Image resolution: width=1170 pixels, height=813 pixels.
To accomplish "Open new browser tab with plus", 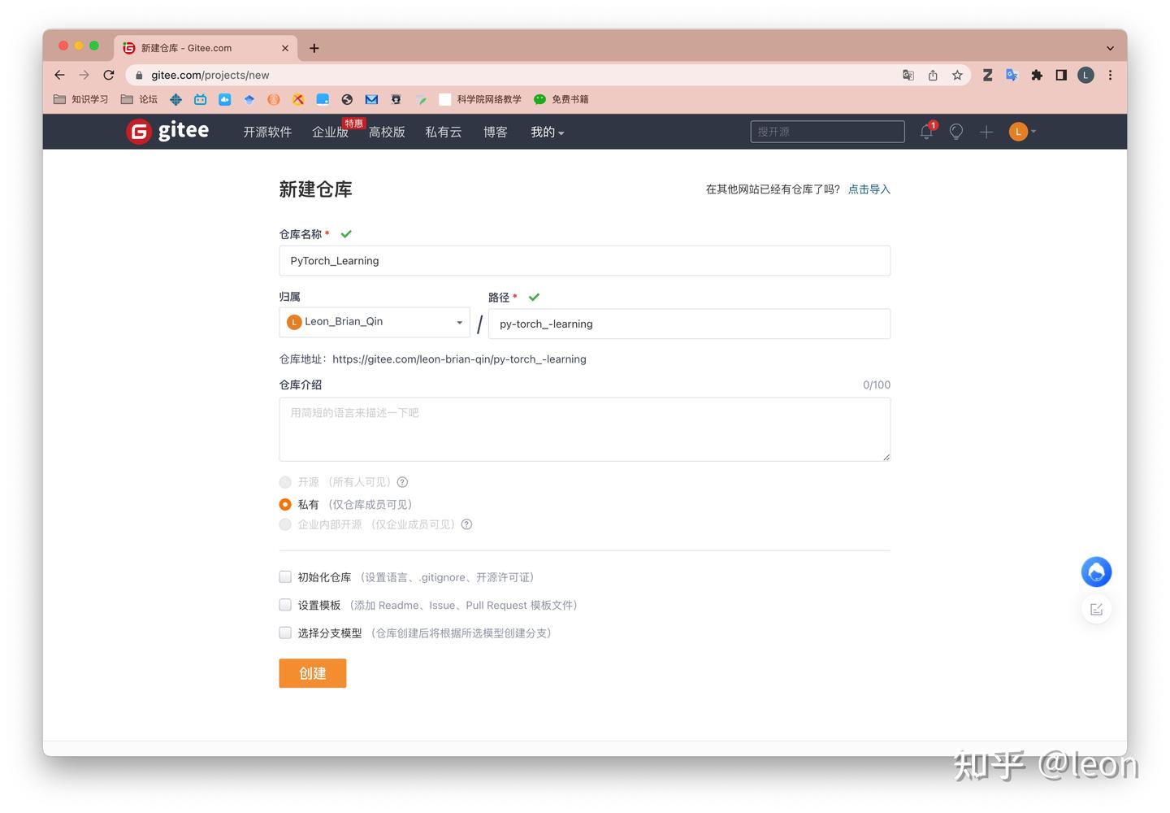I will pos(314,48).
